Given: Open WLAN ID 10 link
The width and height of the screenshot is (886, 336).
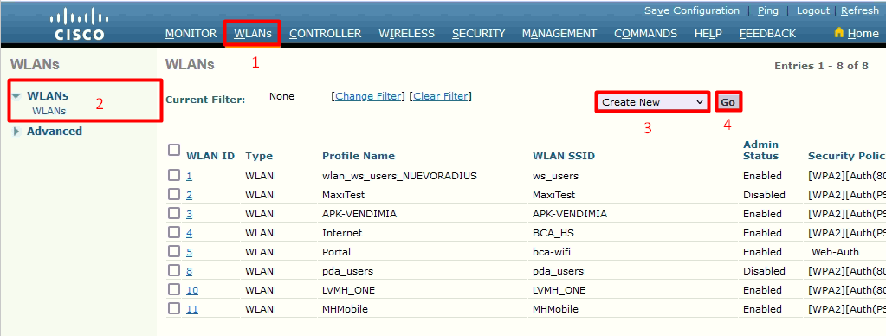Looking at the screenshot, I should pyautogui.click(x=192, y=290).
